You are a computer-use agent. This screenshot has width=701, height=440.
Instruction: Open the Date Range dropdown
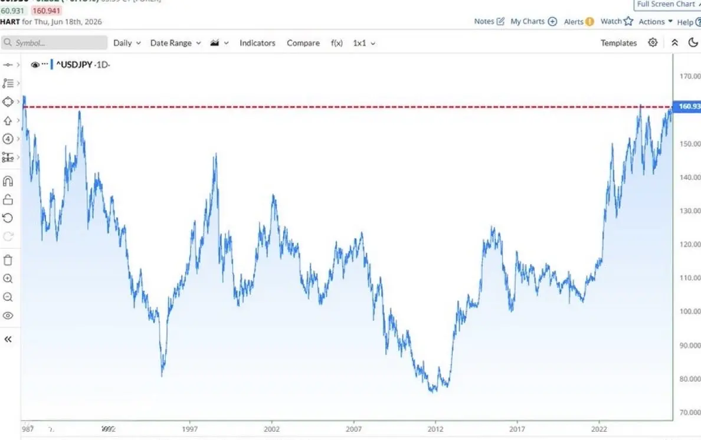tap(175, 43)
